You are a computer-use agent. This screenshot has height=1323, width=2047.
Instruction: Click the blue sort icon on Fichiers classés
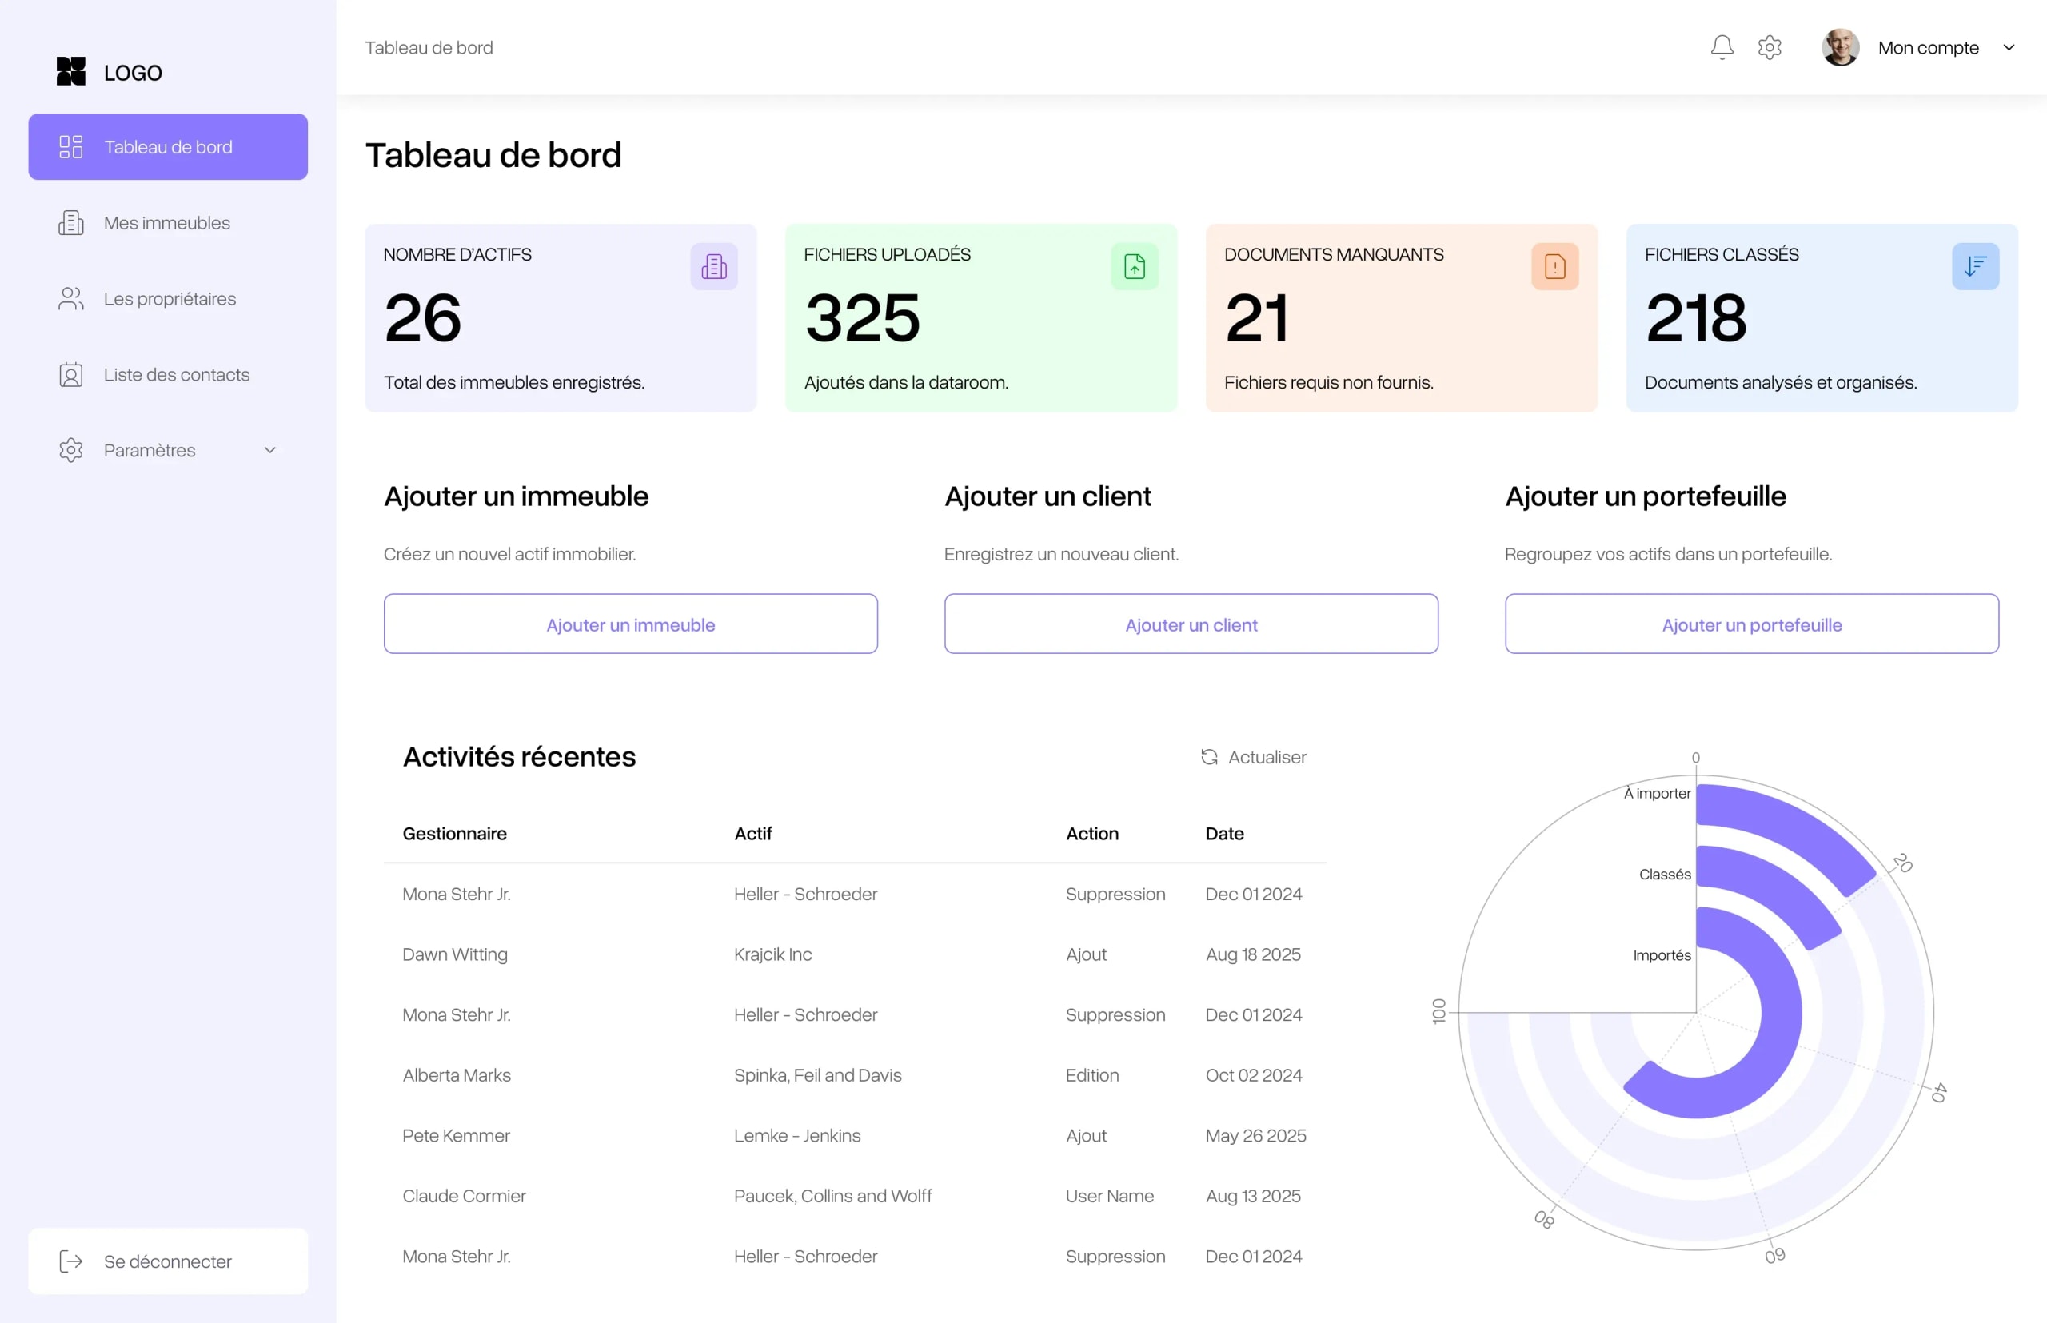[1975, 266]
